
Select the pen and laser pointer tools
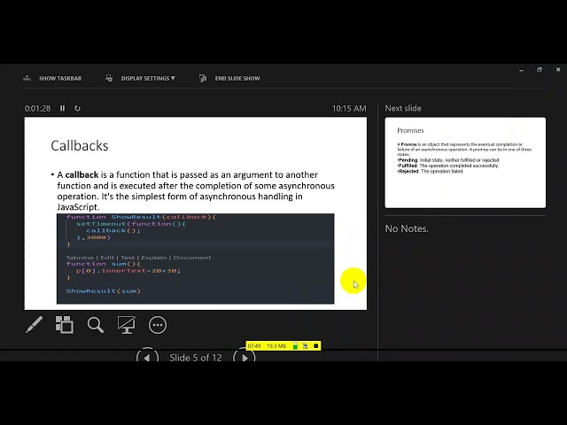pos(34,325)
